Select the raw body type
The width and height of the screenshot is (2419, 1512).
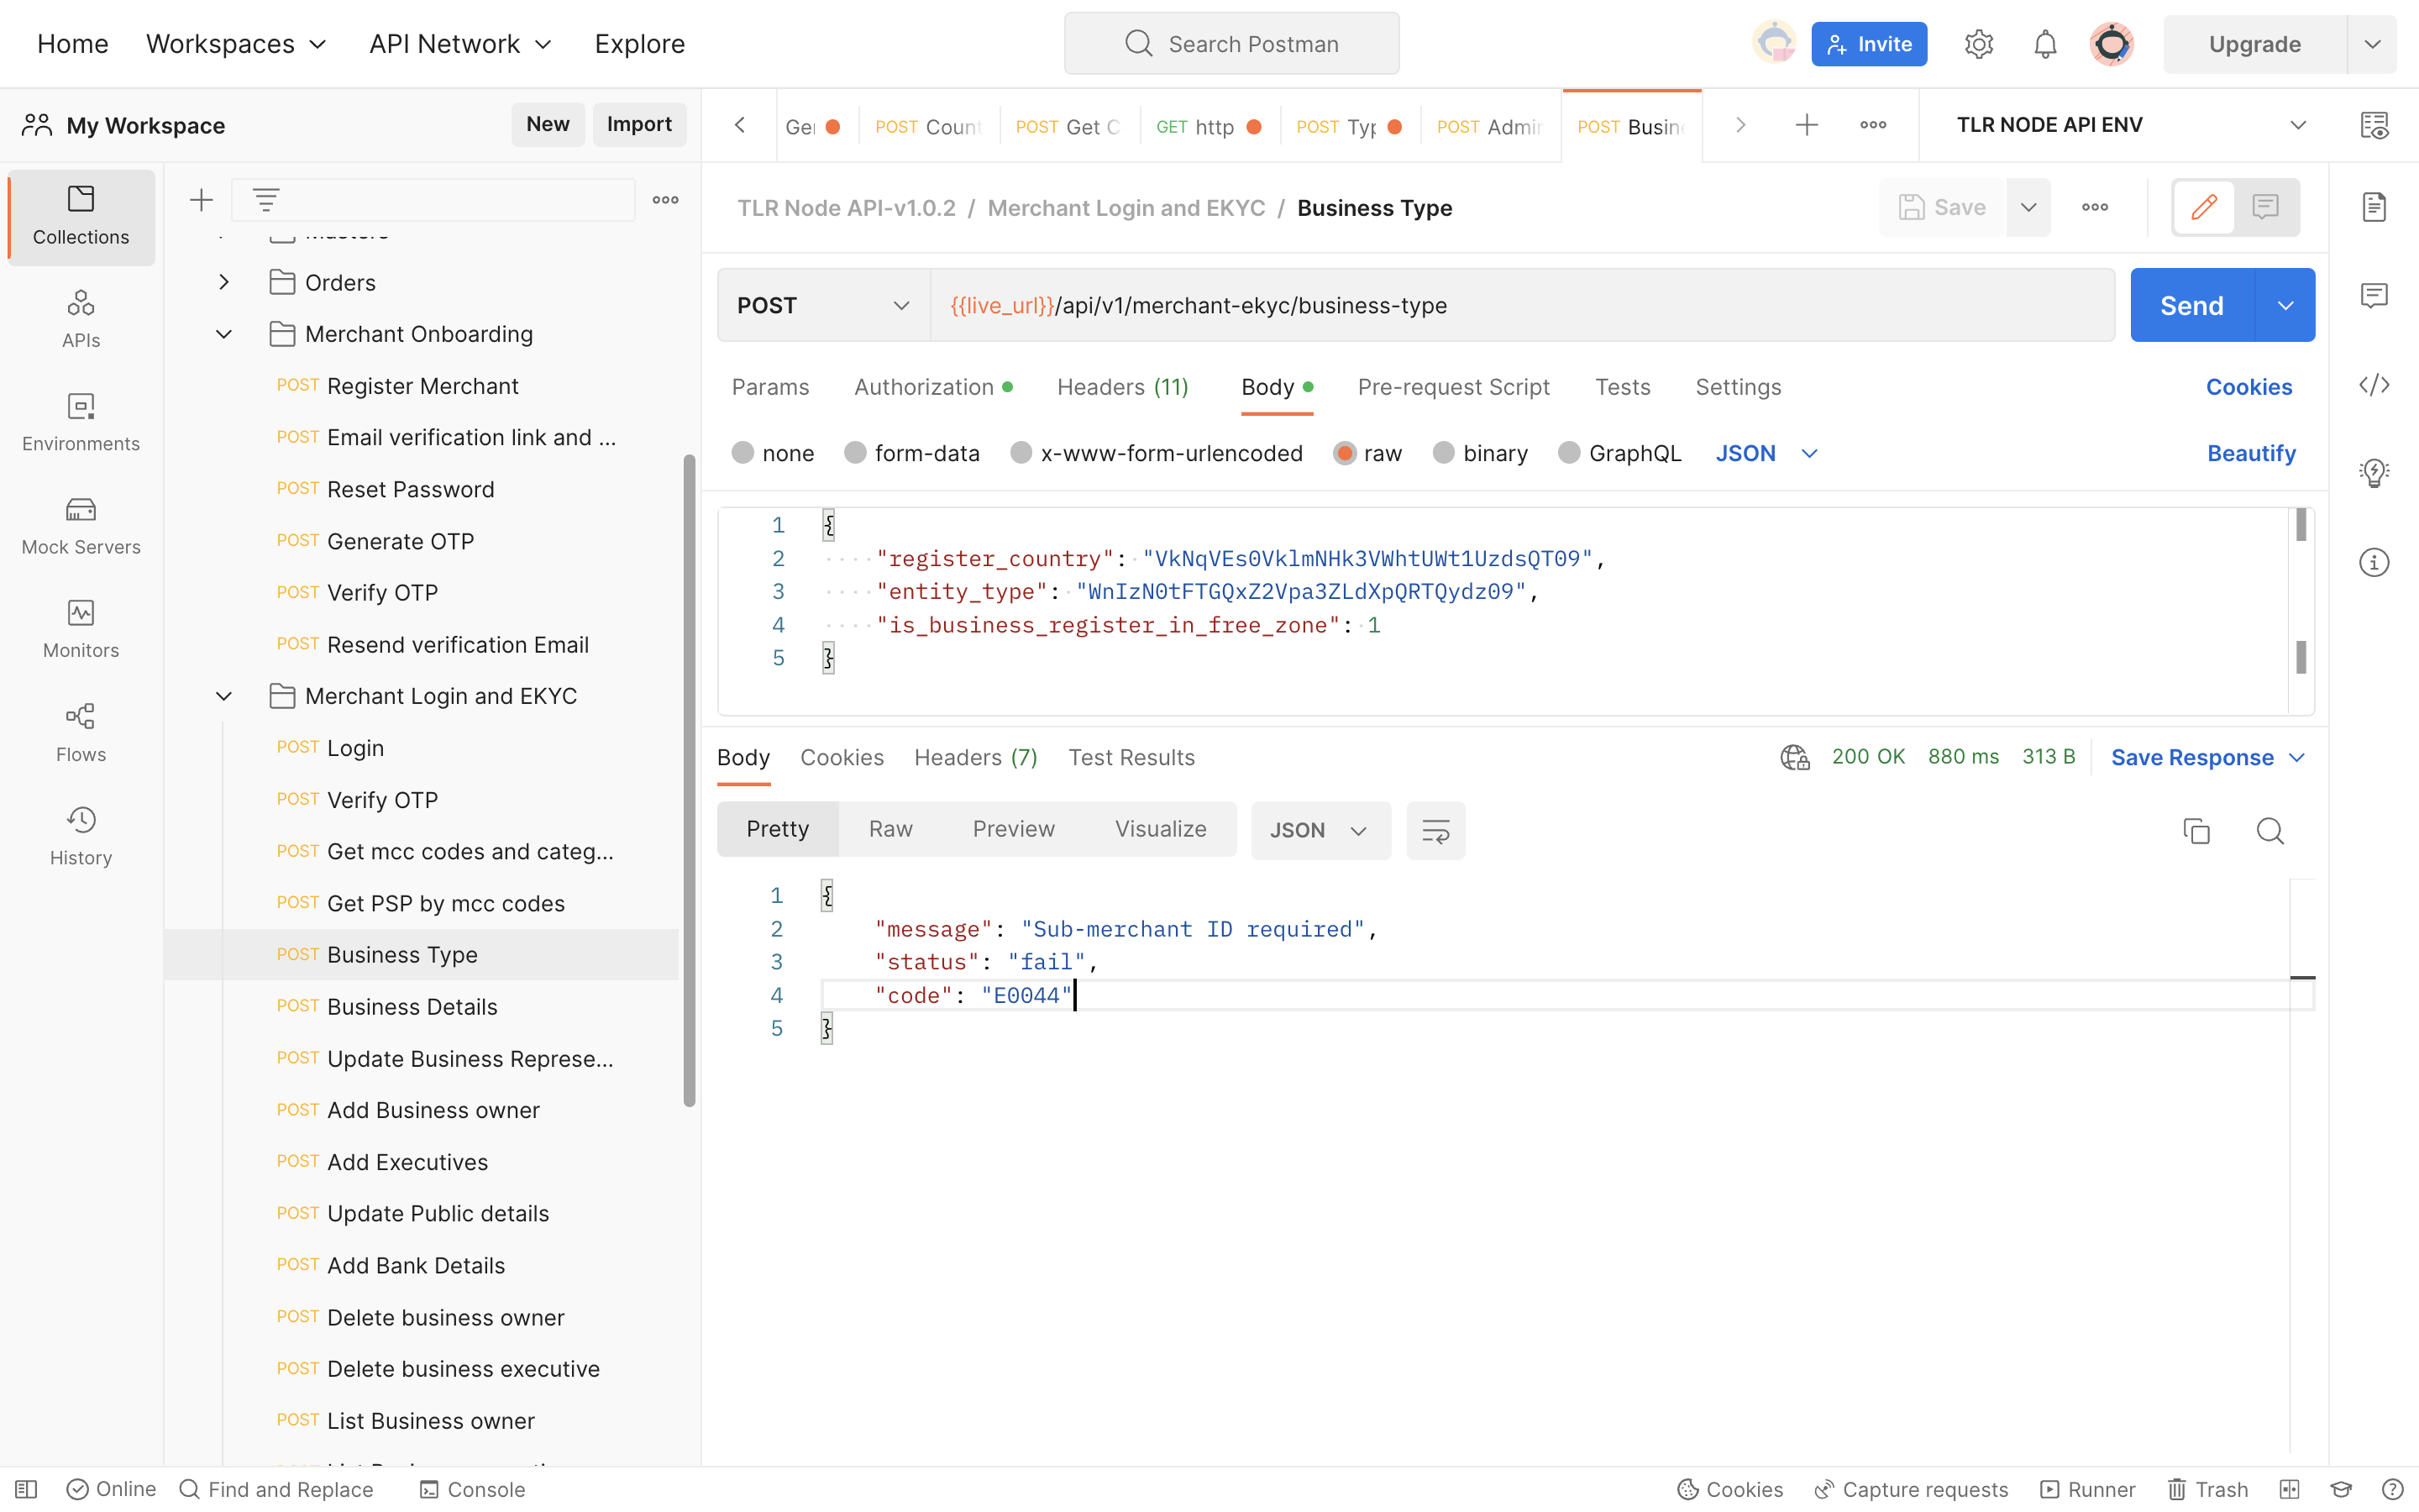pyautogui.click(x=1345, y=453)
